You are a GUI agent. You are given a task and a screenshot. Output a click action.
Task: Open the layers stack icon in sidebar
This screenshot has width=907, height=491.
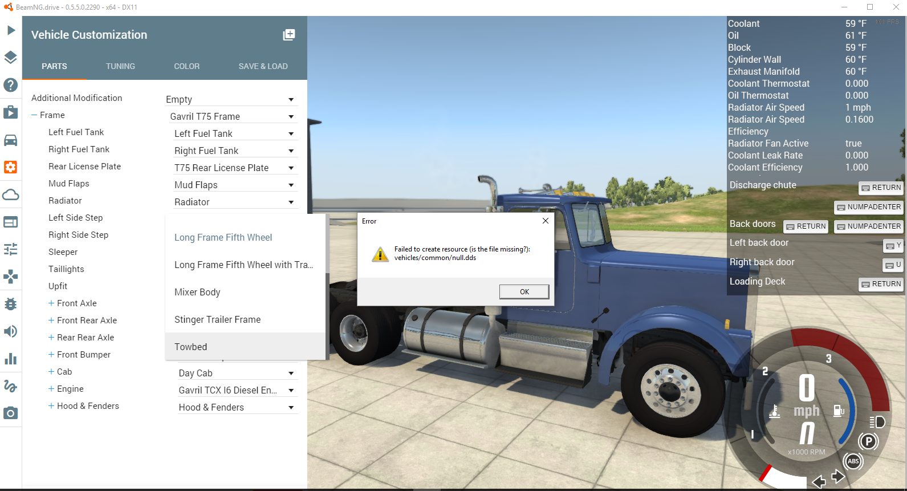[11, 58]
